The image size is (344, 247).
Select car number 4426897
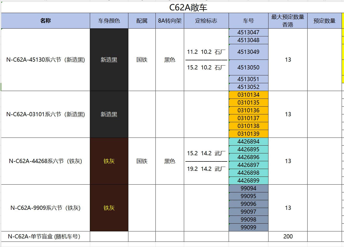(x=248, y=165)
